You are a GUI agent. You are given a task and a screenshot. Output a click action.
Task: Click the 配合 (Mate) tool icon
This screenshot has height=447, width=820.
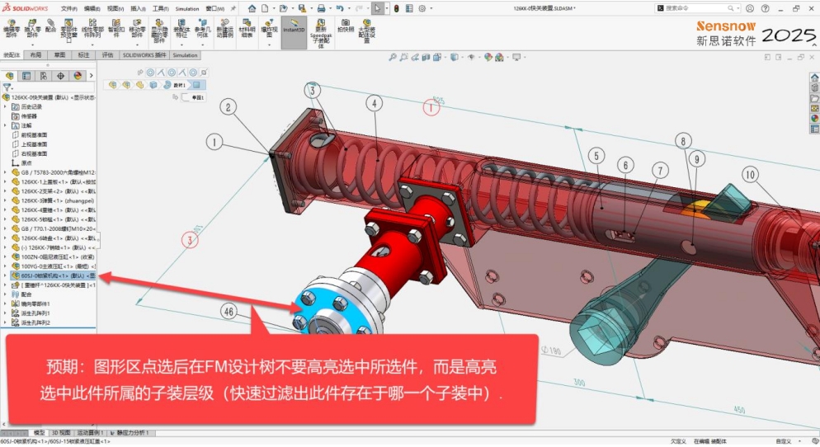tap(51, 28)
